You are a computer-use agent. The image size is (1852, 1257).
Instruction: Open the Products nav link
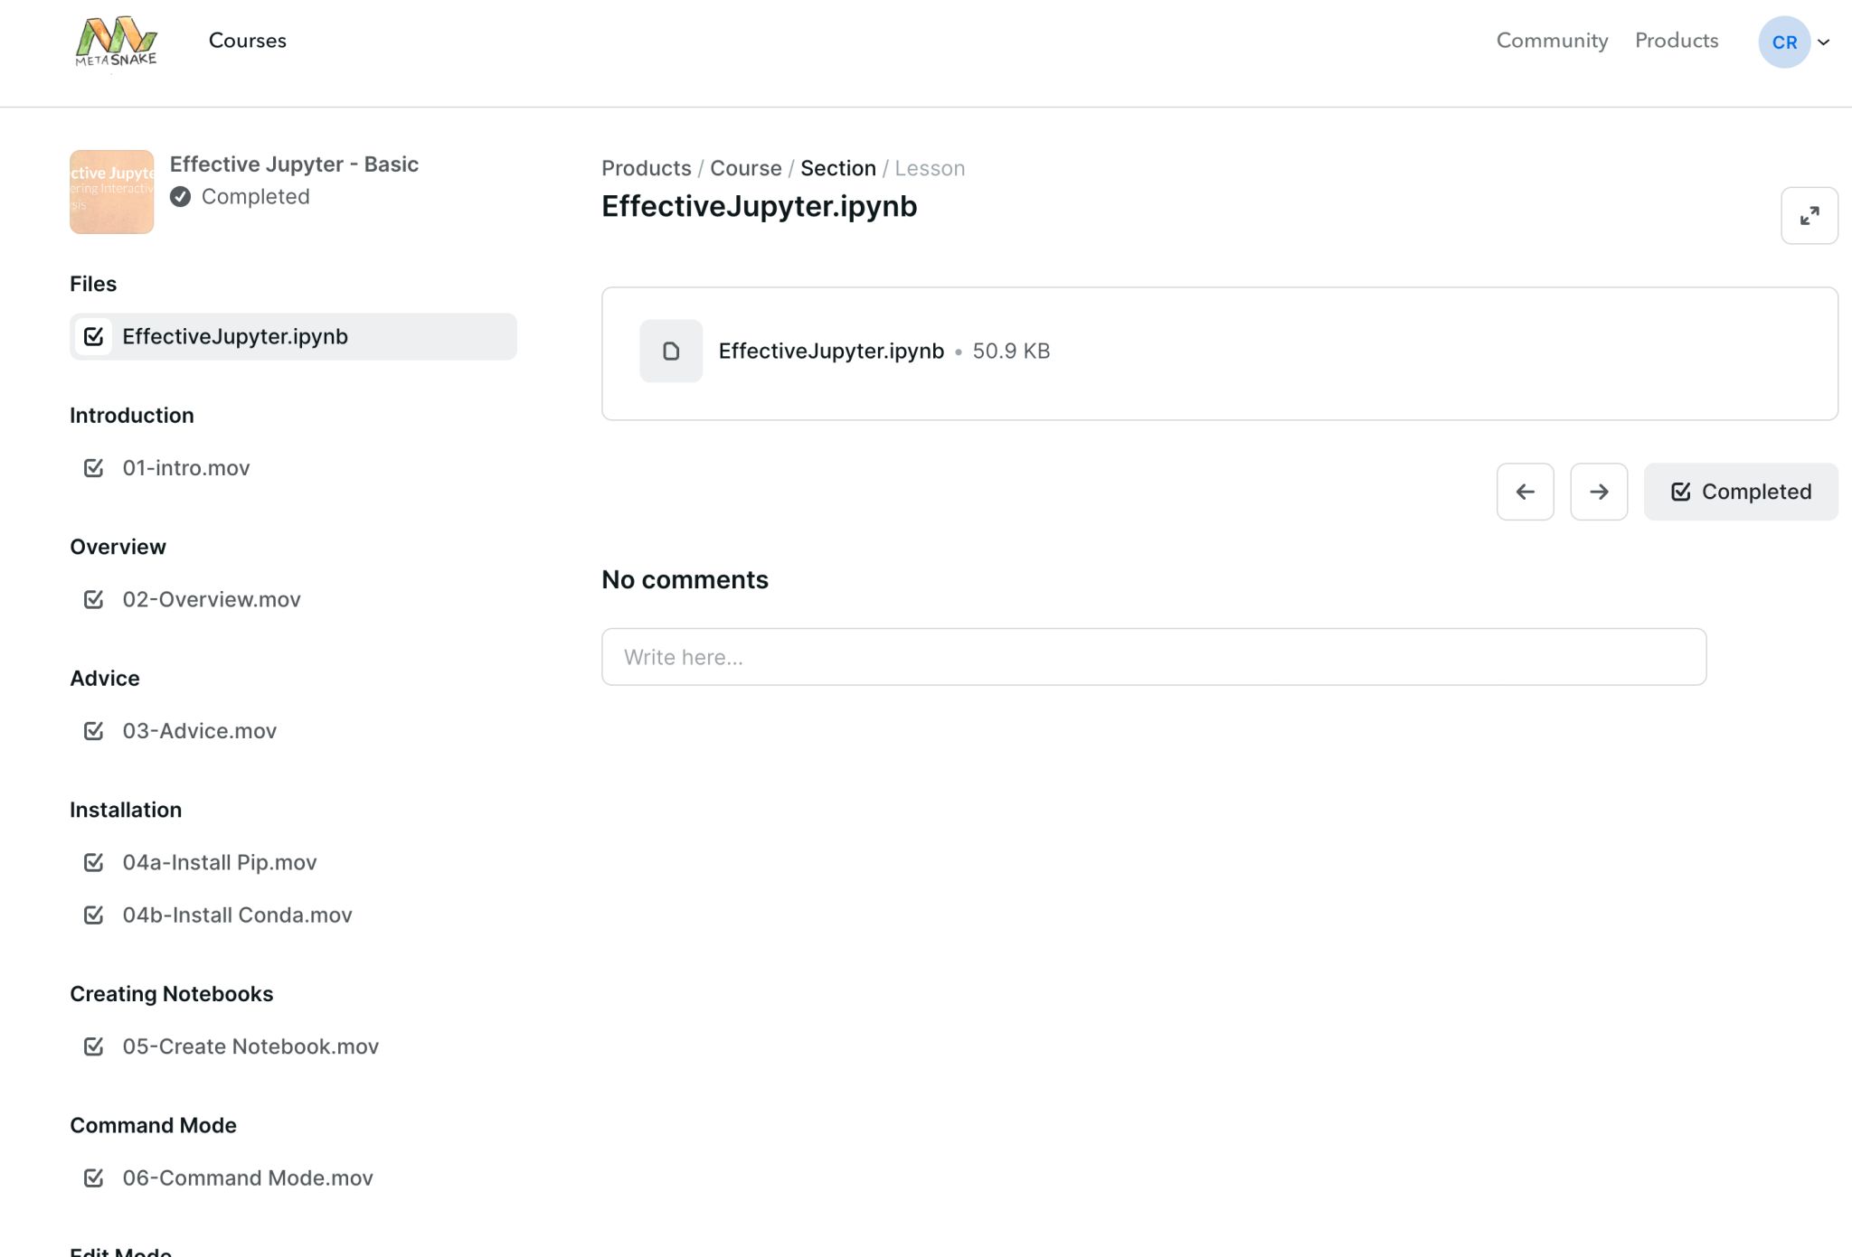[x=1676, y=41]
